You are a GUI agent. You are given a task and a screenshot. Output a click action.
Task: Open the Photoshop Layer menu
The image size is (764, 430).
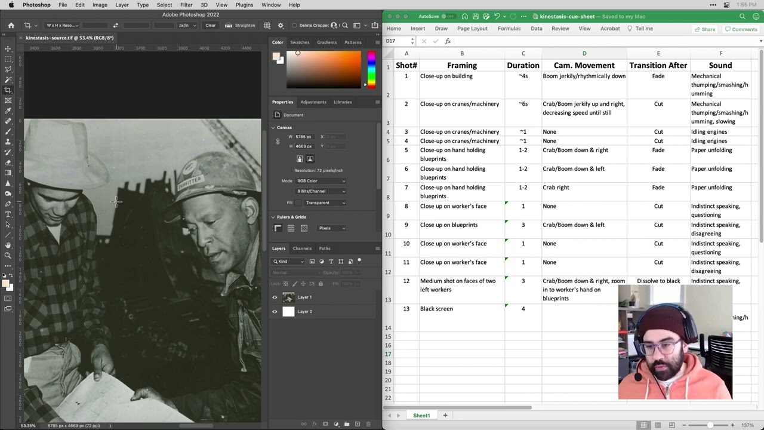122,5
